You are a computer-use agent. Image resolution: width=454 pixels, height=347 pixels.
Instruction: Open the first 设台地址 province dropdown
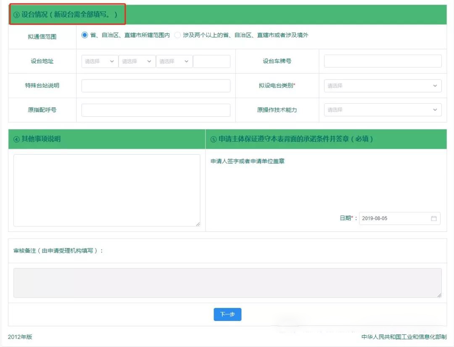click(100, 61)
